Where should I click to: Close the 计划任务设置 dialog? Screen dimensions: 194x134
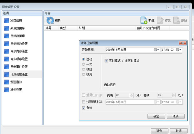182,43
